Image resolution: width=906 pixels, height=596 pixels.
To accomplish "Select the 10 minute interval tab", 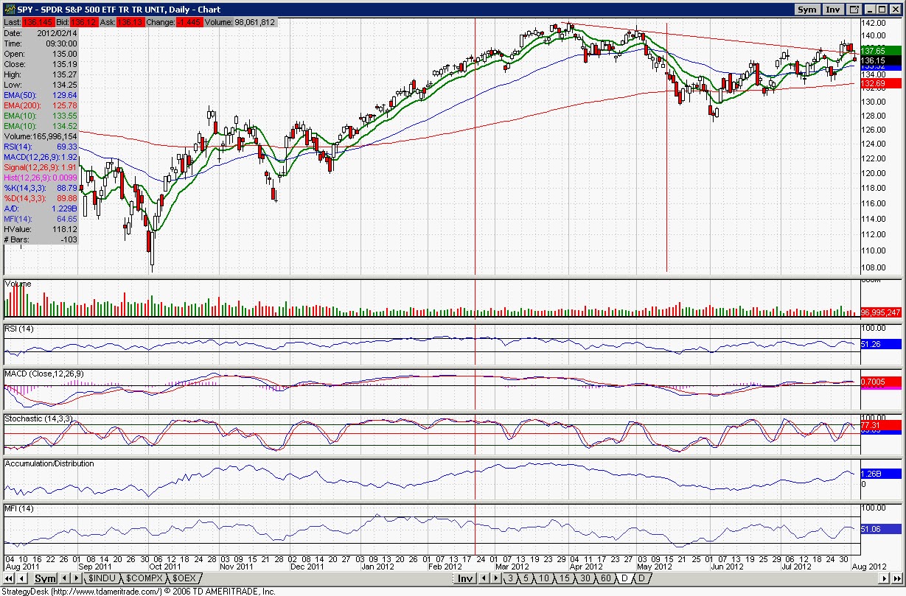I will point(543,578).
